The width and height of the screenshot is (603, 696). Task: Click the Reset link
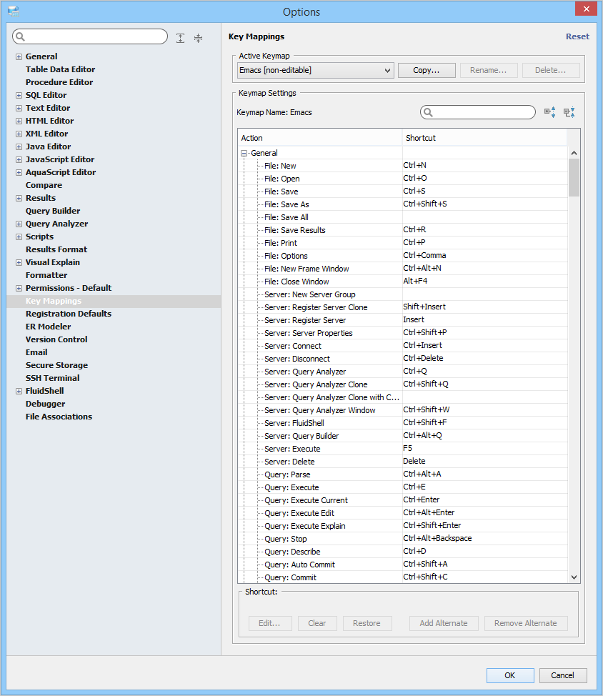point(577,36)
